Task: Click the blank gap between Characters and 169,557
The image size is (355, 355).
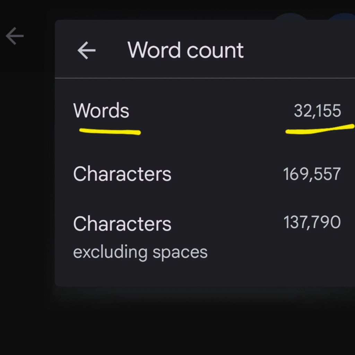Action: point(227,174)
